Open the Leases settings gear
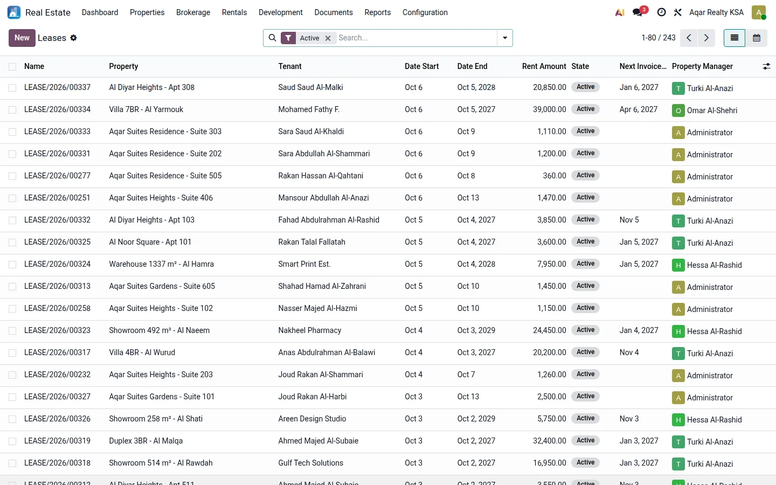 (x=74, y=38)
